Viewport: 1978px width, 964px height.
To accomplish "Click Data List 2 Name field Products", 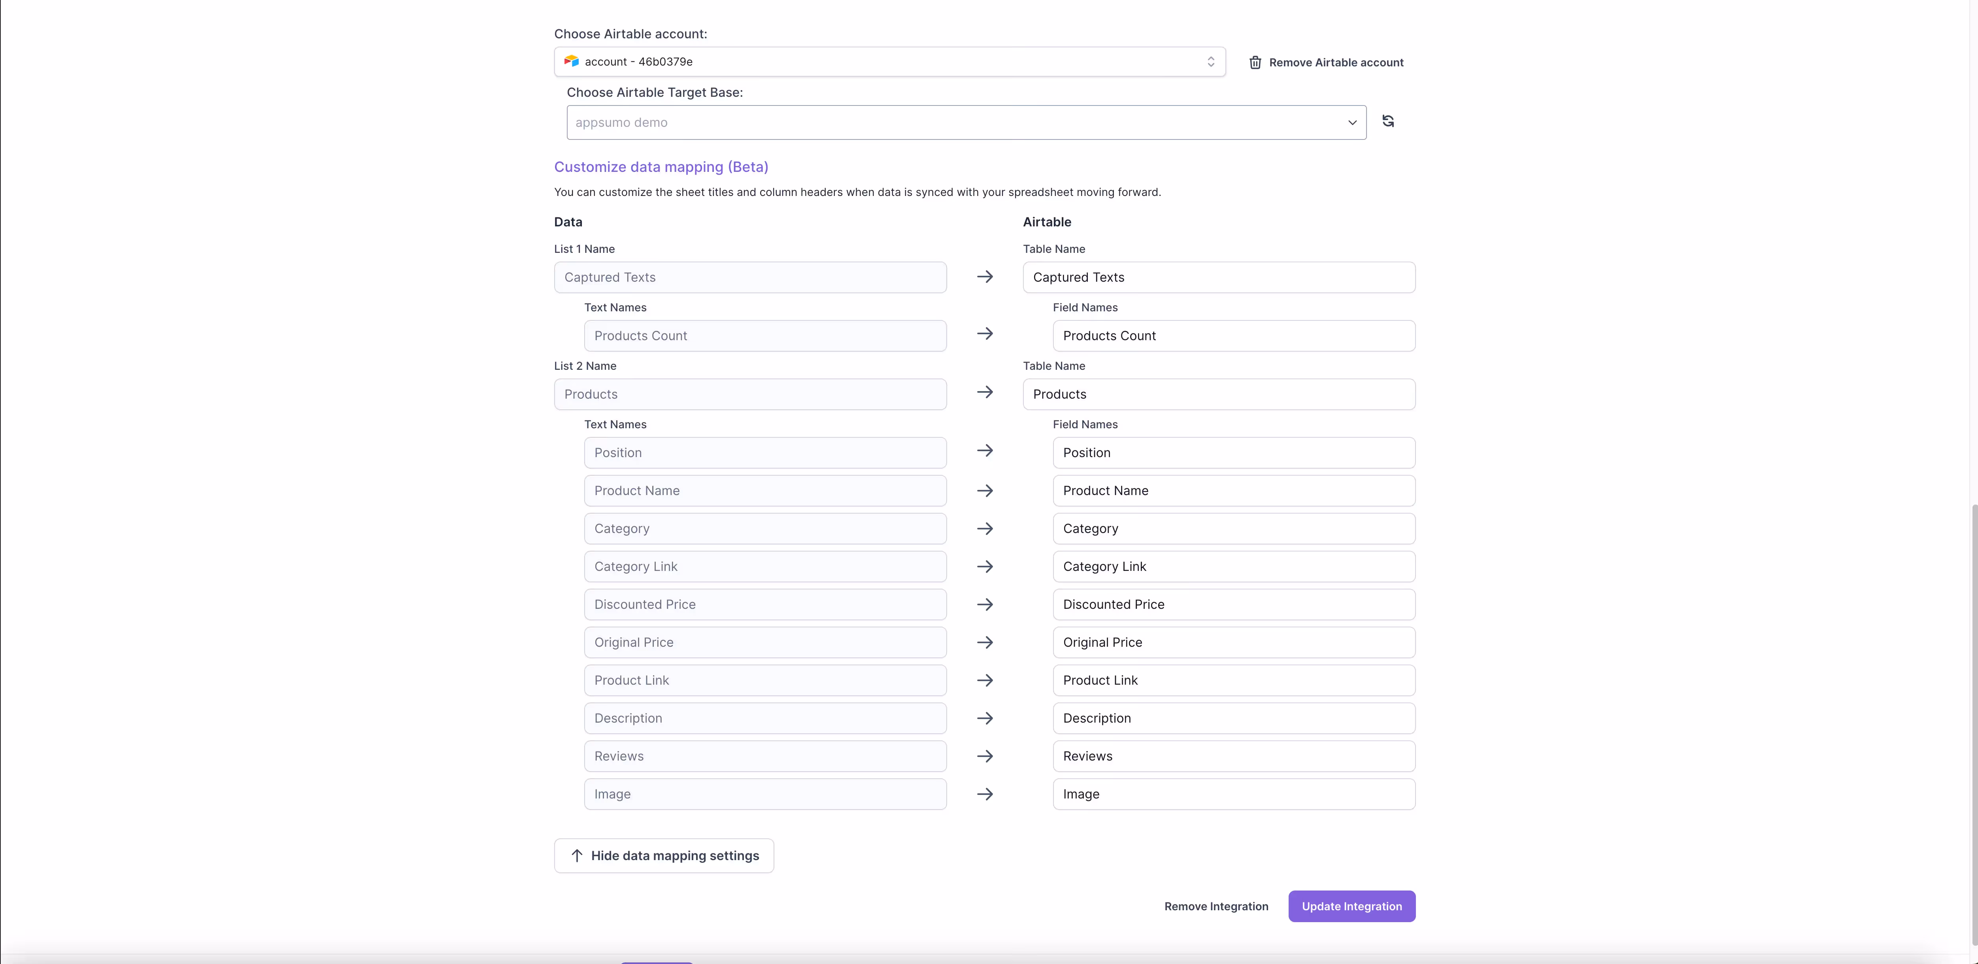I will point(750,394).
